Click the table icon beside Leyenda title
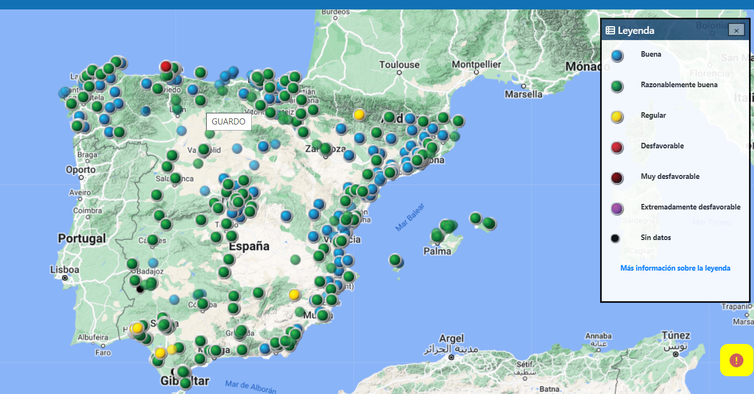 [x=610, y=31]
